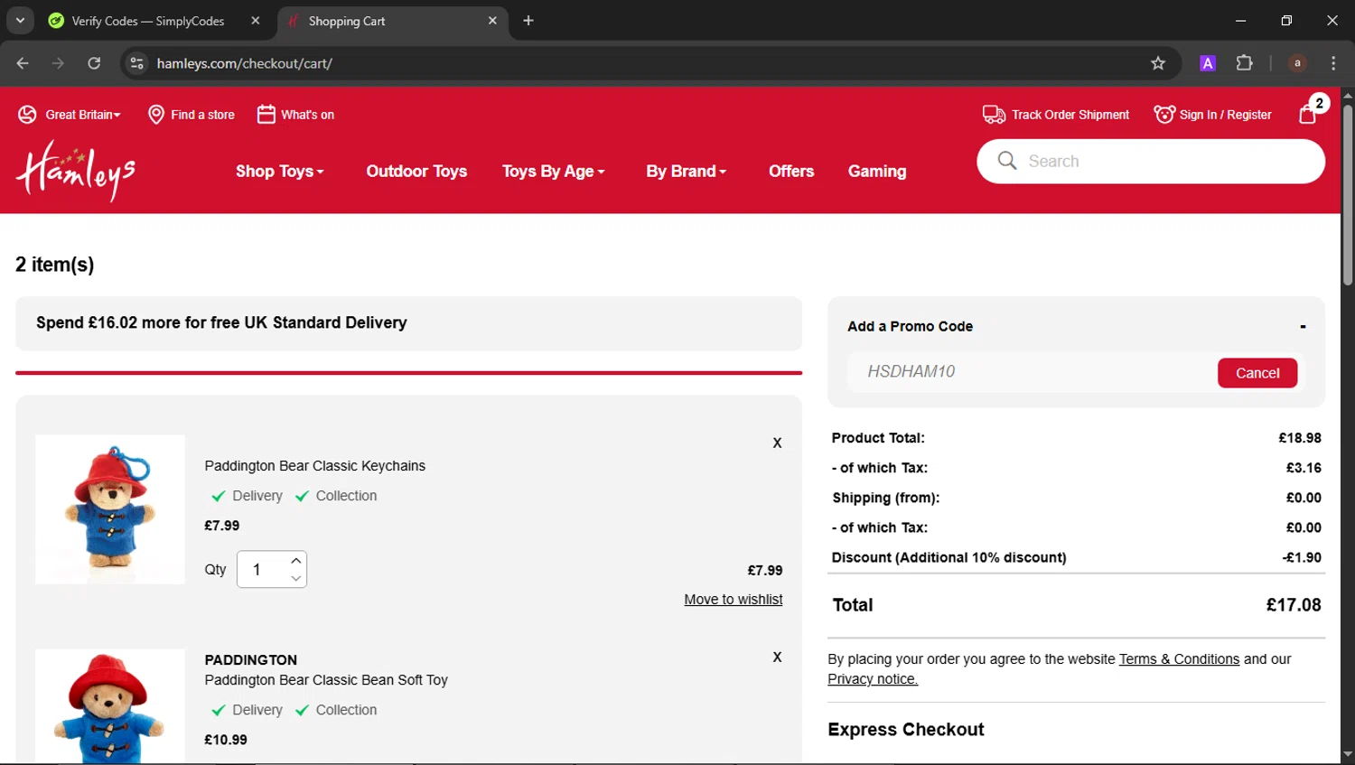This screenshot has height=765, width=1355.
Task: Go back to previous page
Action: 23,63
